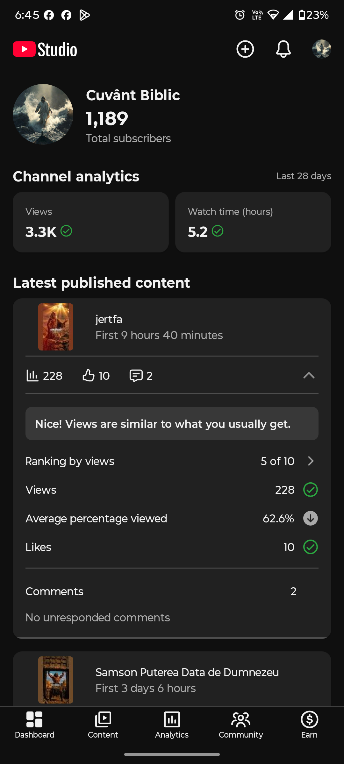
Task: Tap the jertfa video thumbnail
Action: 56,327
